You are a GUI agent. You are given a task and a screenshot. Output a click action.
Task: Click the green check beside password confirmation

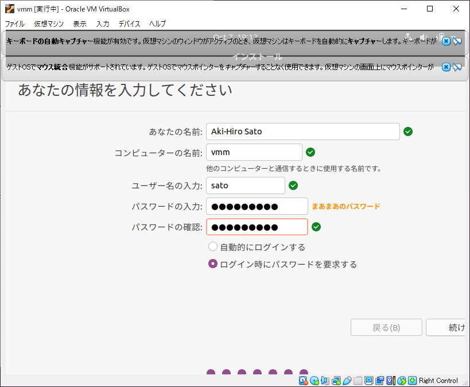316,227
